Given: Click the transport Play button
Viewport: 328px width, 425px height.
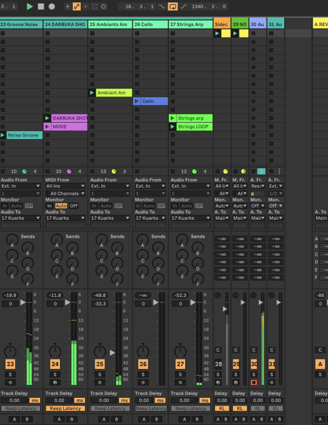Looking at the screenshot, I should [x=30, y=7].
